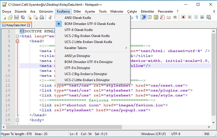This screenshot has height=137, width=217.
Task: Close the KolayData.html tab with red X
Action: [x=28, y=25]
